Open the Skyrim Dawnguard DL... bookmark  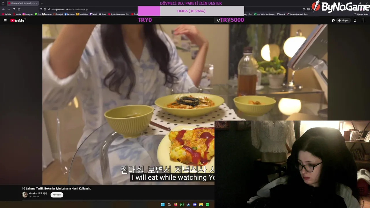pyautogui.click(x=119, y=14)
